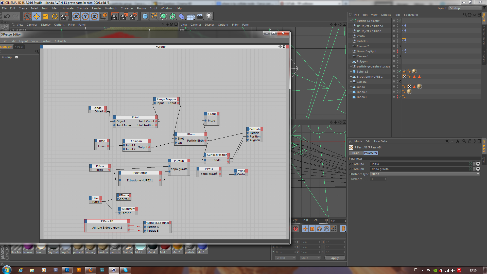The image size is (487, 274).
Task: Click the Apply button
Action: (x=335, y=258)
